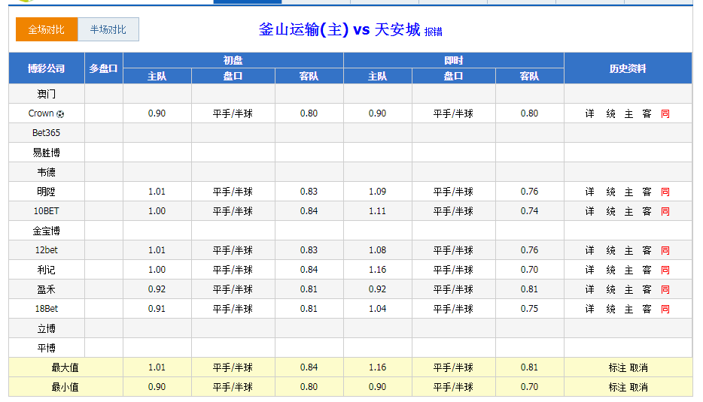Select the 平博 row label
The height and width of the screenshot is (402, 703).
click(x=46, y=349)
